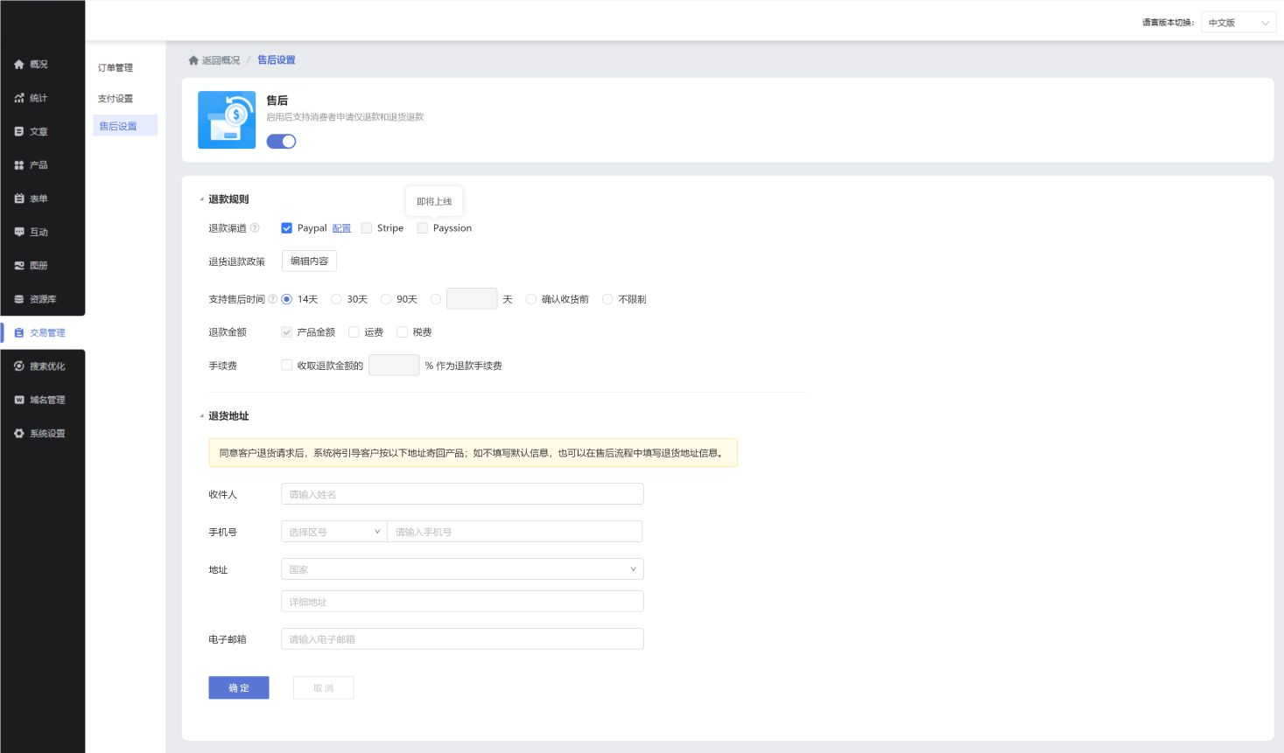Toggle the 售后 enable switch
This screenshot has height=753, width=1284.
coord(281,142)
